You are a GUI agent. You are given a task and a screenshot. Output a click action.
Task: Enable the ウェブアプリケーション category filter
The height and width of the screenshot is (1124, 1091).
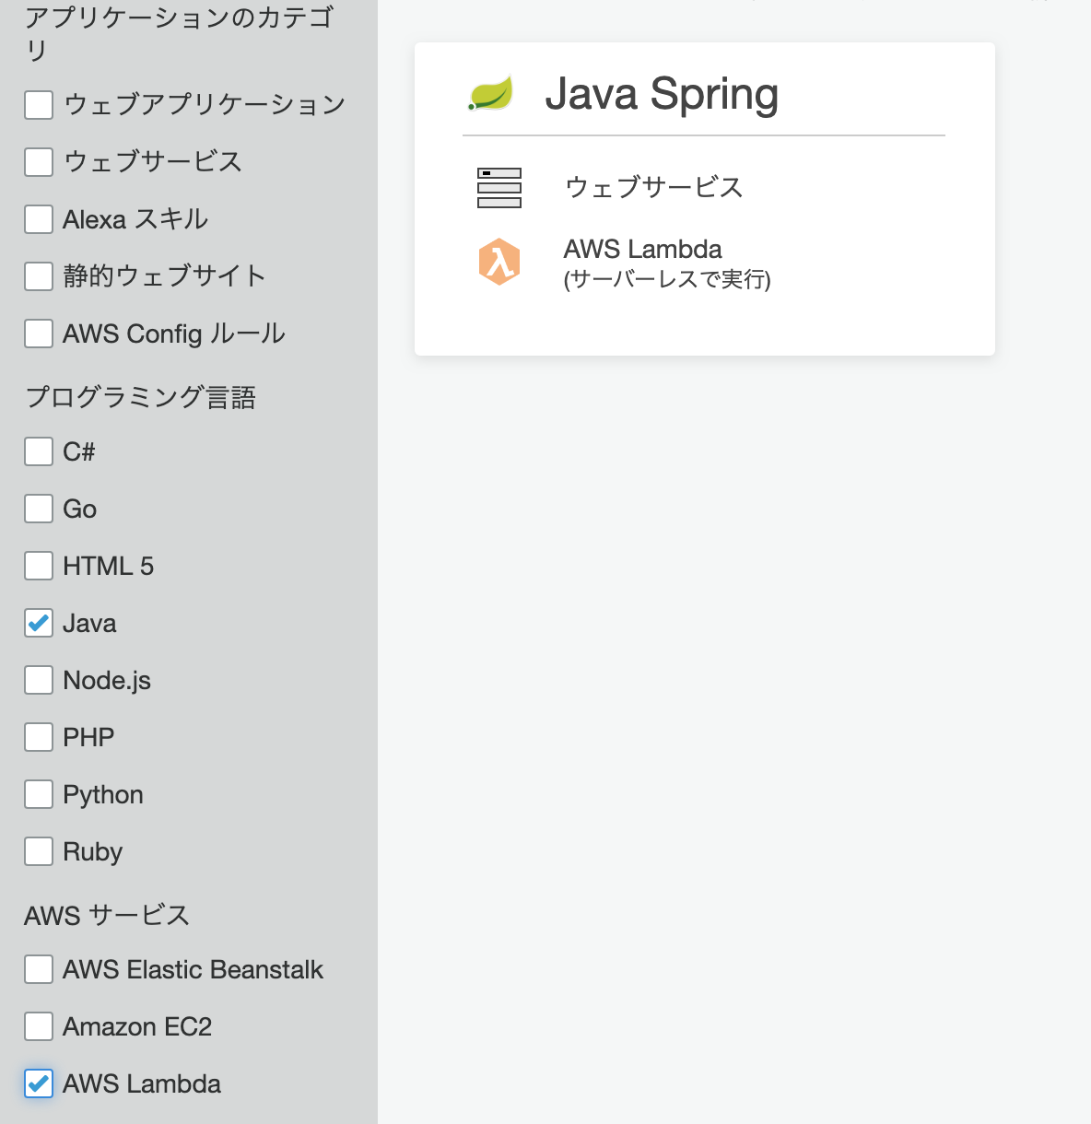pos(38,105)
